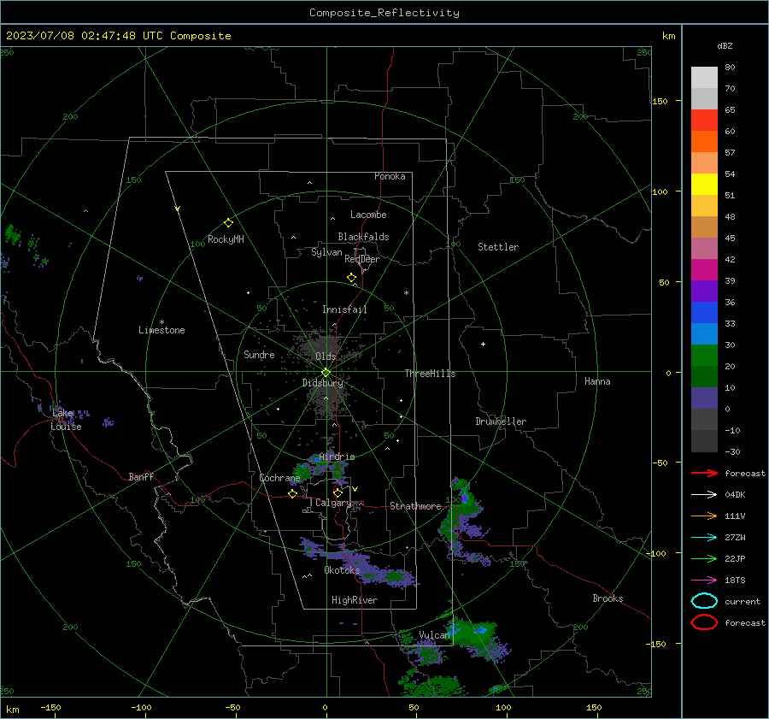The height and width of the screenshot is (719, 769).
Task: Click the cyan 27ZW arrow in legend
Action: 704,537
